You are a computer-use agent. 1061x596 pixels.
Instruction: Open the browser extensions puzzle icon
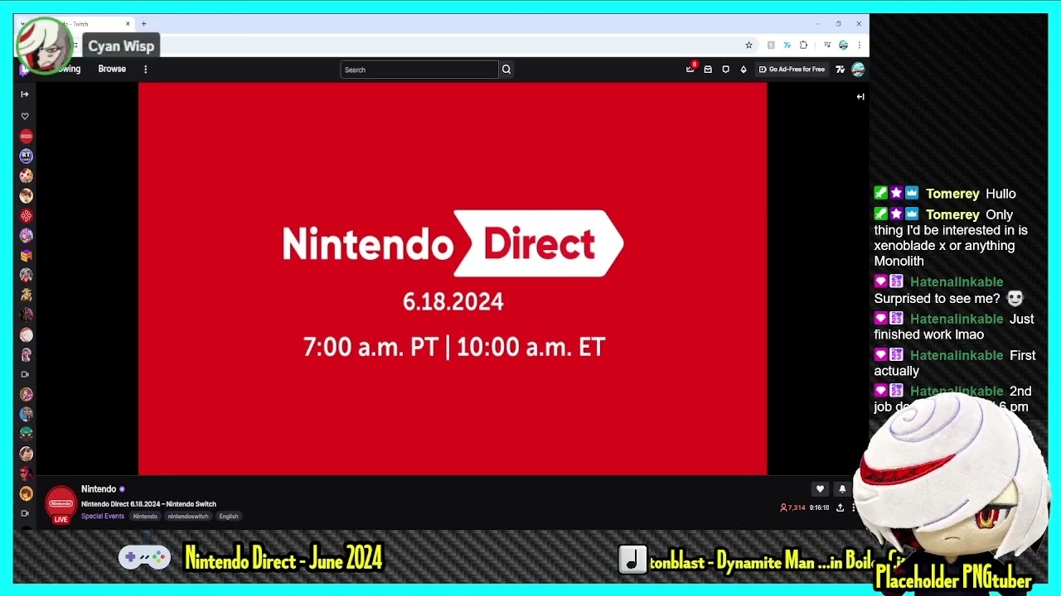[803, 46]
